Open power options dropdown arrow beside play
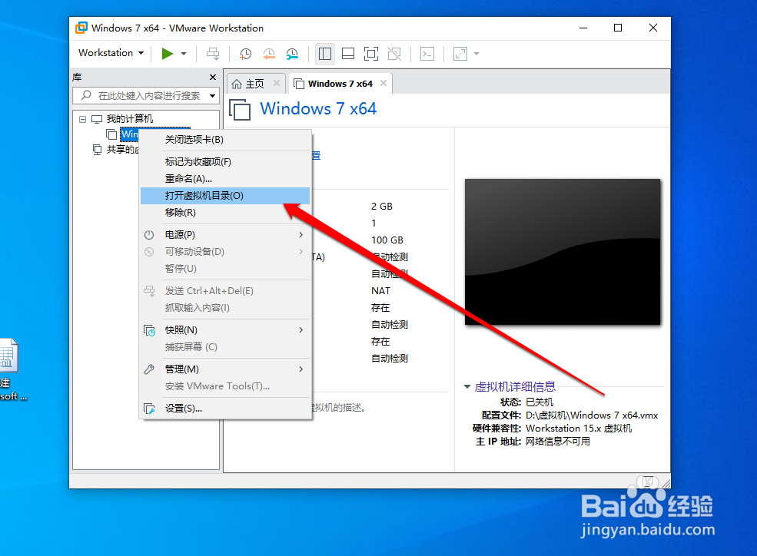The image size is (757, 556). coord(184,54)
